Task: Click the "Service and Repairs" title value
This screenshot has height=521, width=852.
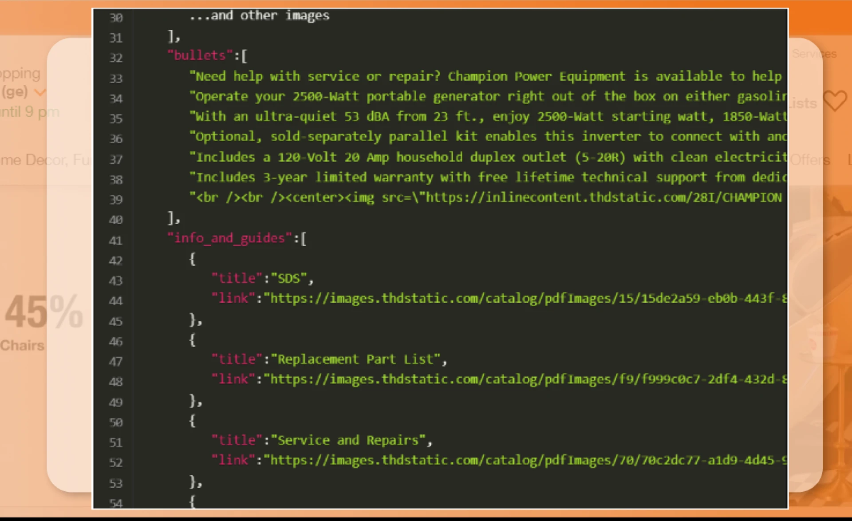Action: 348,440
